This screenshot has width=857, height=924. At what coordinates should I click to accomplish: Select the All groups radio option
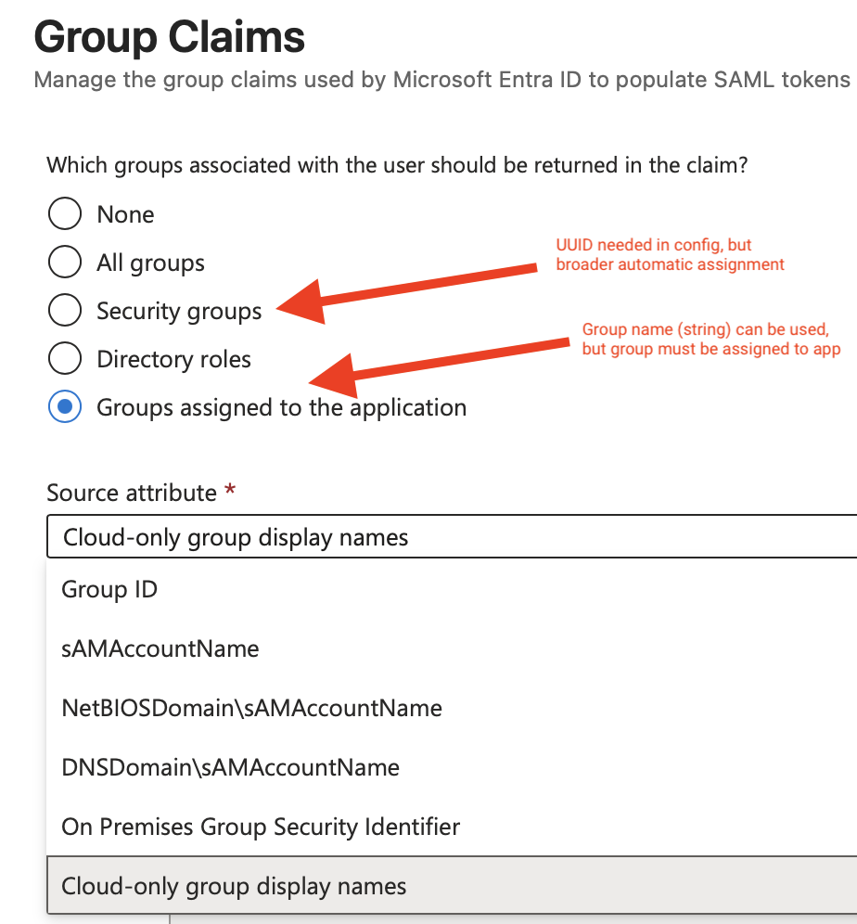pyautogui.click(x=65, y=263)
